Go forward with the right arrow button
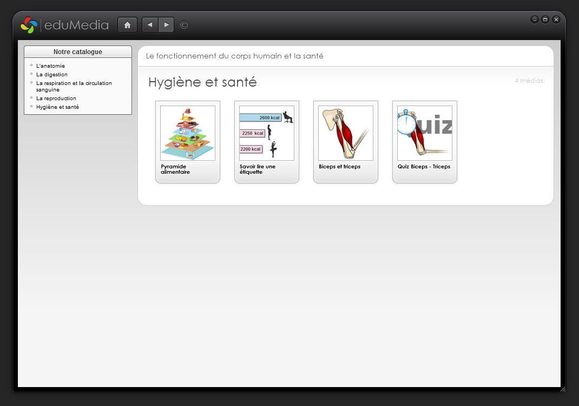Screen dimensions: 579x406 pyautogui.click(x=166, y=25)
